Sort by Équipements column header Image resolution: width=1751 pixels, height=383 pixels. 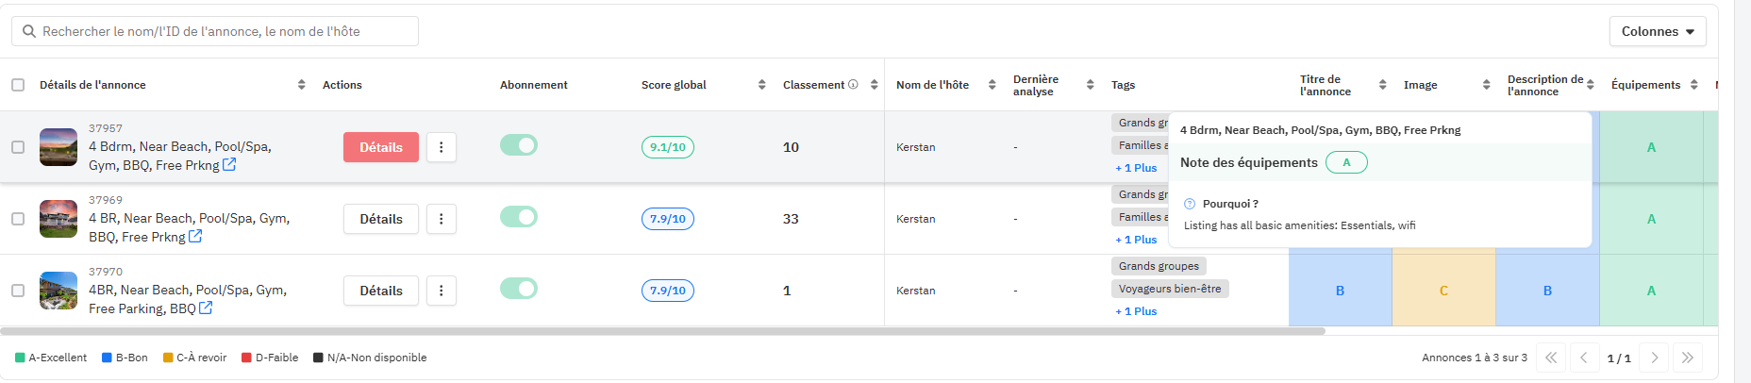coord(1693,85)
